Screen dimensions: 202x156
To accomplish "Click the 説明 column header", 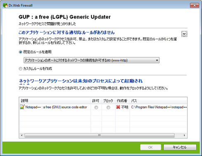I will [x=55, y=101].
